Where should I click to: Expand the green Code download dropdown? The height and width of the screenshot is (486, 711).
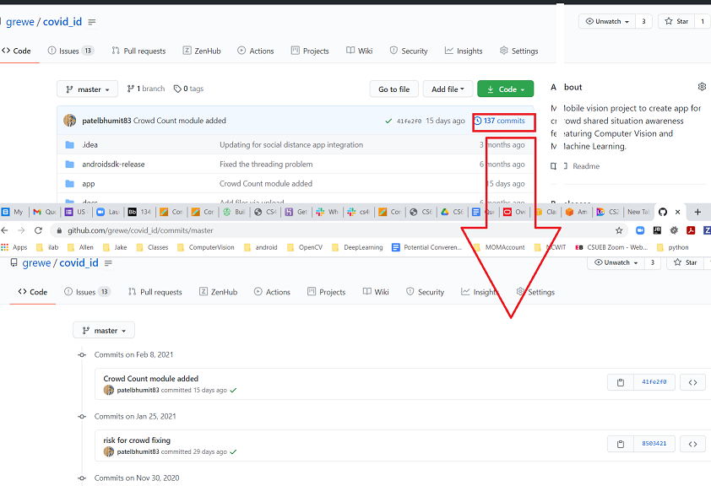point(505,89)
